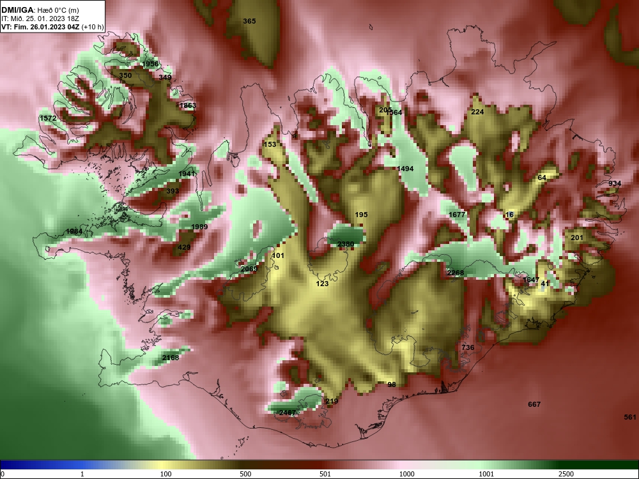Screen dimensions: 639x479
Task: Click the legend tick label 2500
Action: coord(566,474)
